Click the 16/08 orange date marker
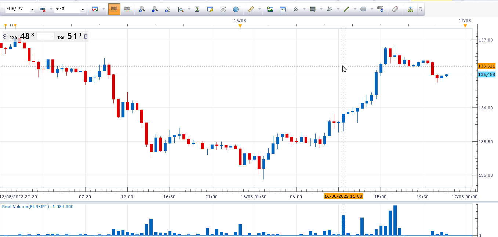The width and height of the screenshot is (498, 237). 240,26
